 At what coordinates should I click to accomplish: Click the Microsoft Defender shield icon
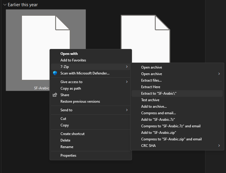click(55, 73)
